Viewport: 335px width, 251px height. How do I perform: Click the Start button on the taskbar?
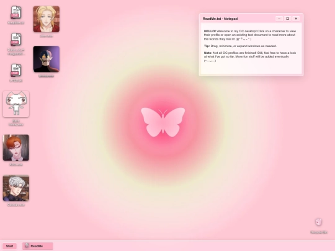click(x=9, y=246)
